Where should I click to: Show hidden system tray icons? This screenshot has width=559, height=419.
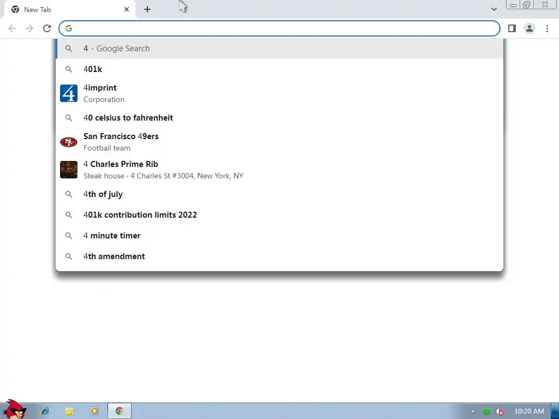(473, 411)
